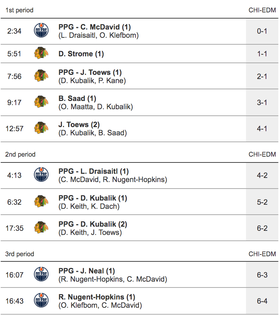Select Blackhawks logo beside B. Saad goal
The image size is (279, 316).
pyautogui.click(x=41, y=102)
